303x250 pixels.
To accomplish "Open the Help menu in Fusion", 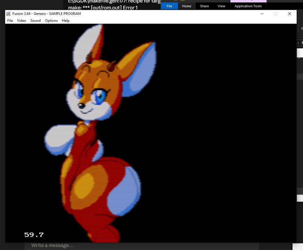I will [x=66, y=20].
